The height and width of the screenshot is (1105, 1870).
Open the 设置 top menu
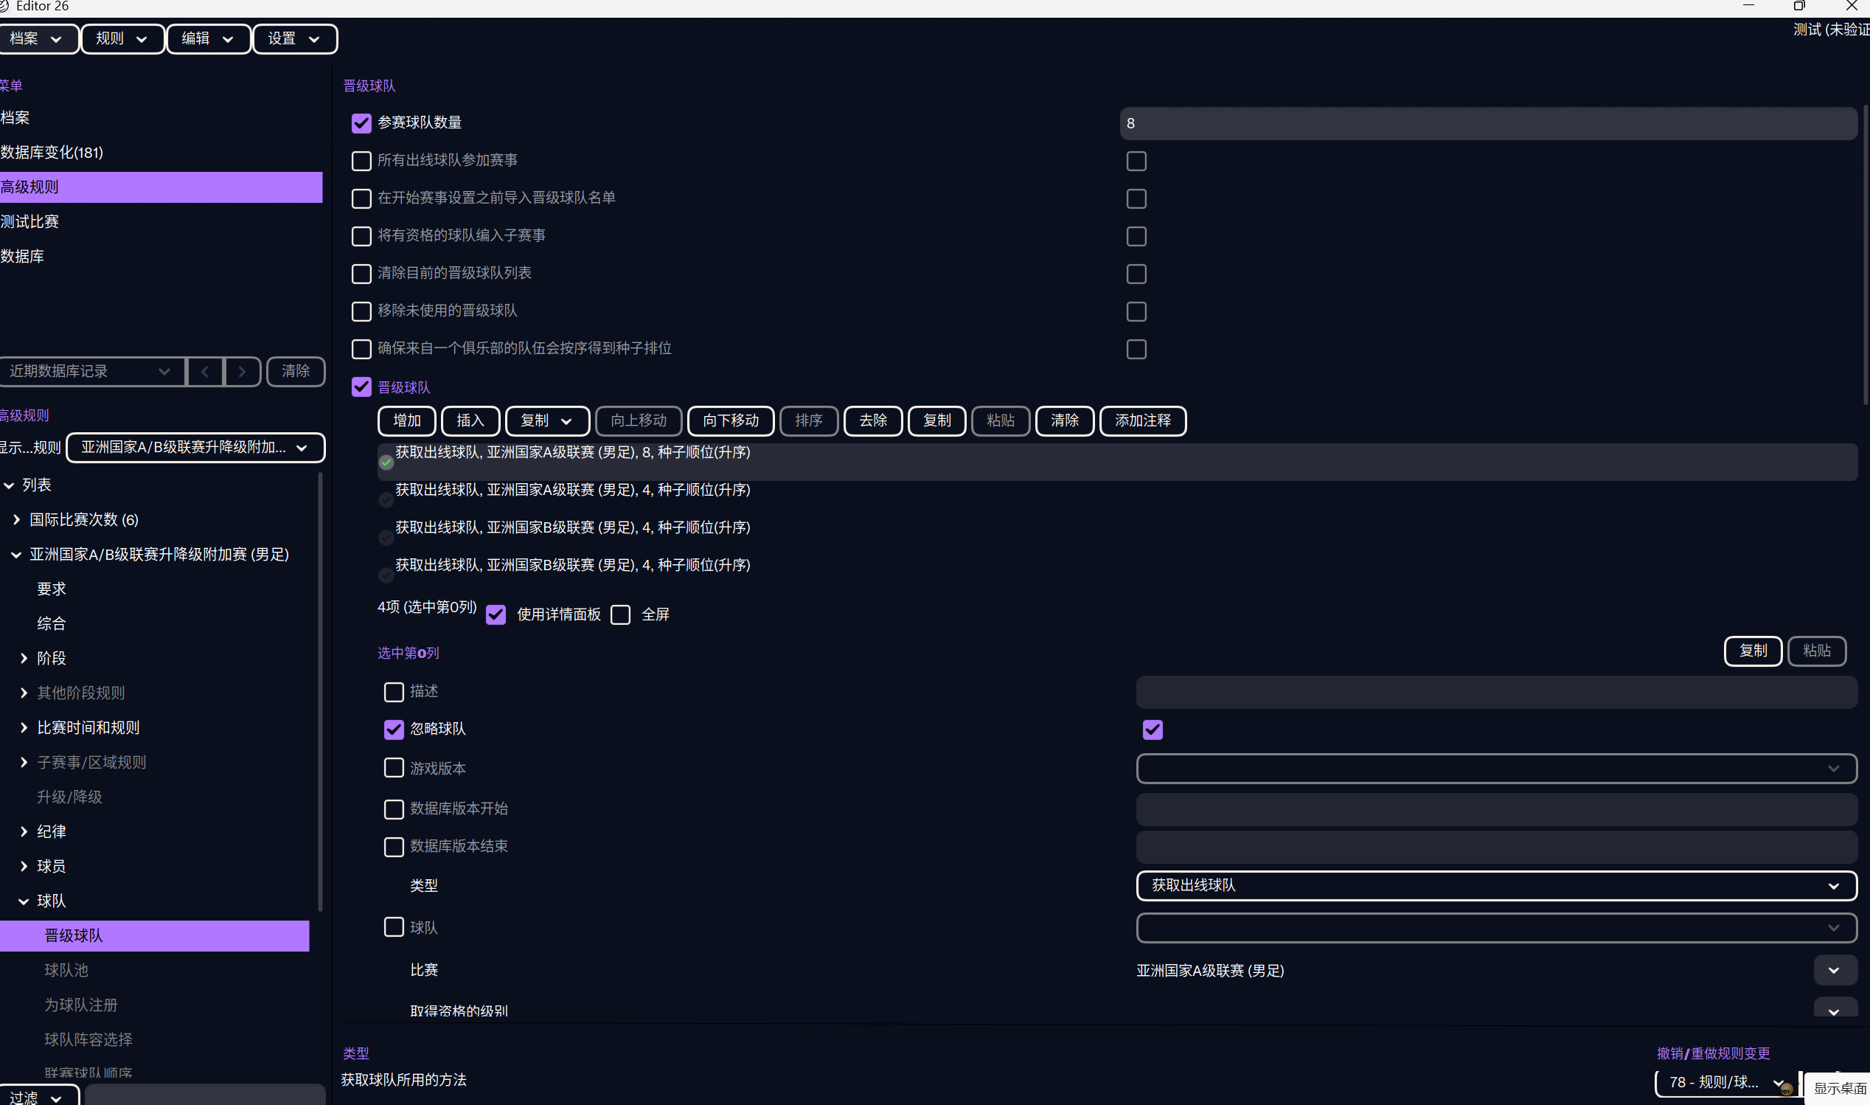(x=295, y=38)
